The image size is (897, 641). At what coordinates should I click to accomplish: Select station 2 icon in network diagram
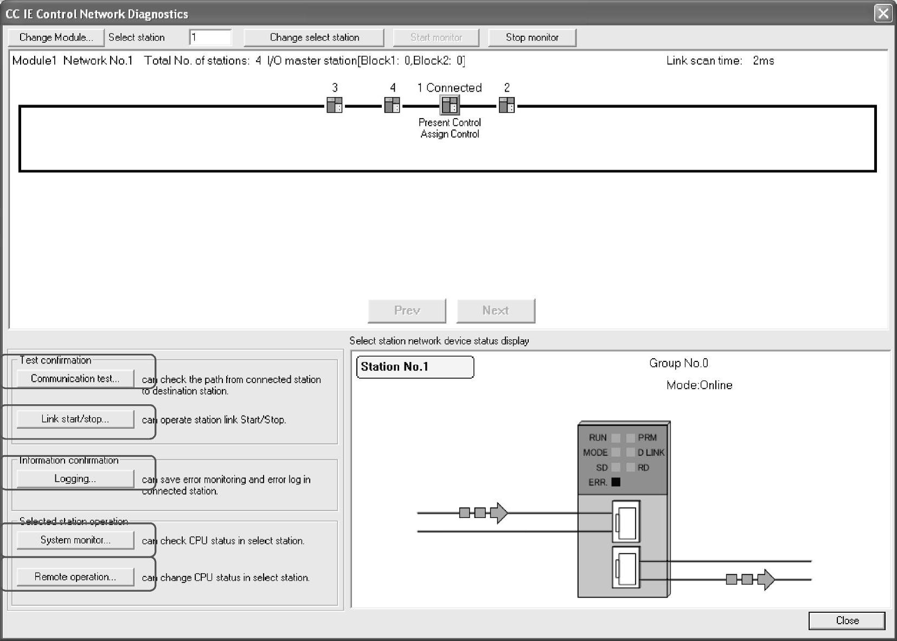(507, 105)
